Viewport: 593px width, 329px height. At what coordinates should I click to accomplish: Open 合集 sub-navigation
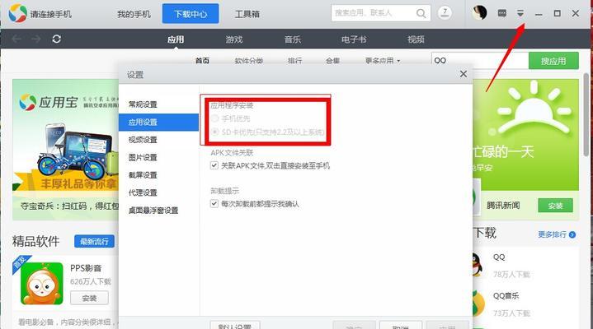click(333, 60)
